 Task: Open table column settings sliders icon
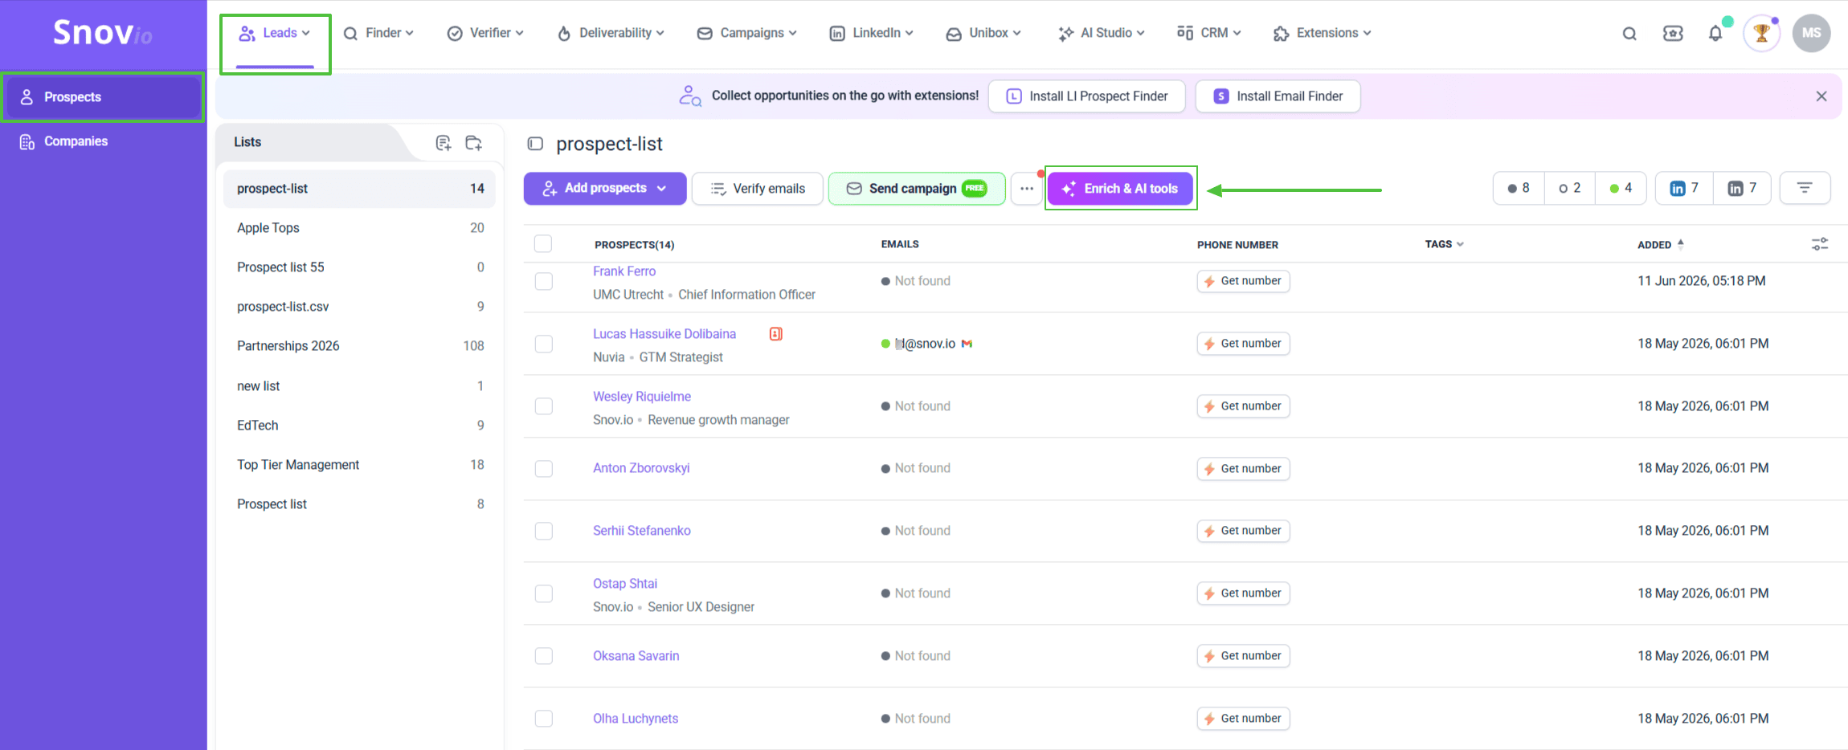(1820, 244)
